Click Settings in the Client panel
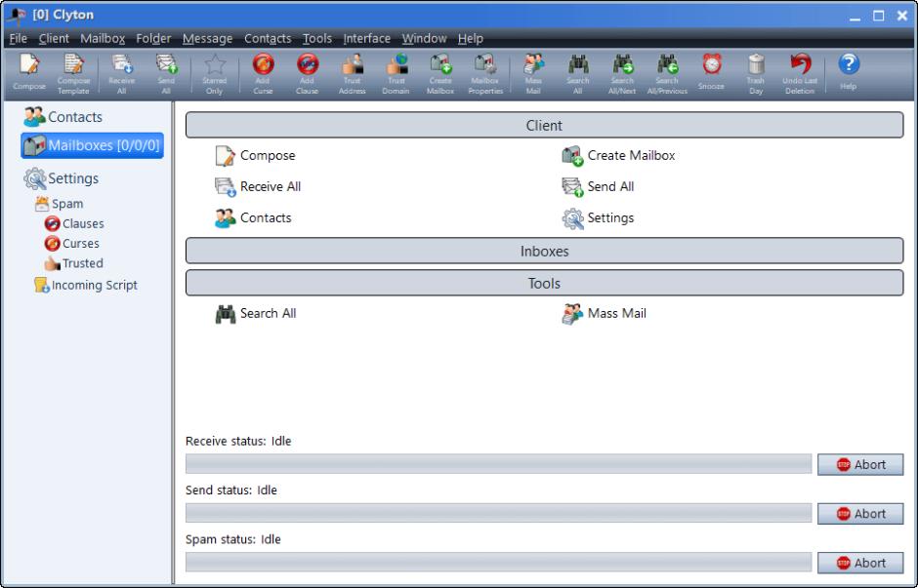The image size is (918, 588). [598, 217]
